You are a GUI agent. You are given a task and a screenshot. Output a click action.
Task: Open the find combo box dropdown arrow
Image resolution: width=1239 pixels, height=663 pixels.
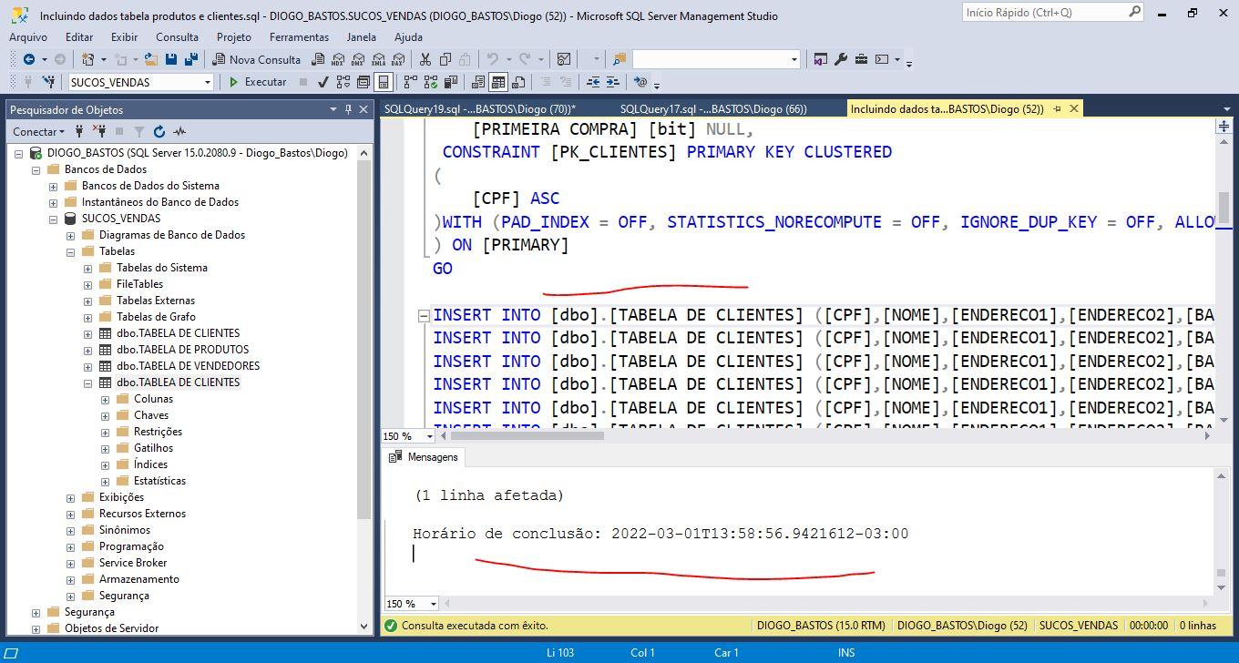tap(794, 59)
